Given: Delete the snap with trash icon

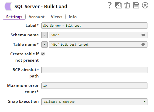Looking at the screenshot, I should click(127, 5).
